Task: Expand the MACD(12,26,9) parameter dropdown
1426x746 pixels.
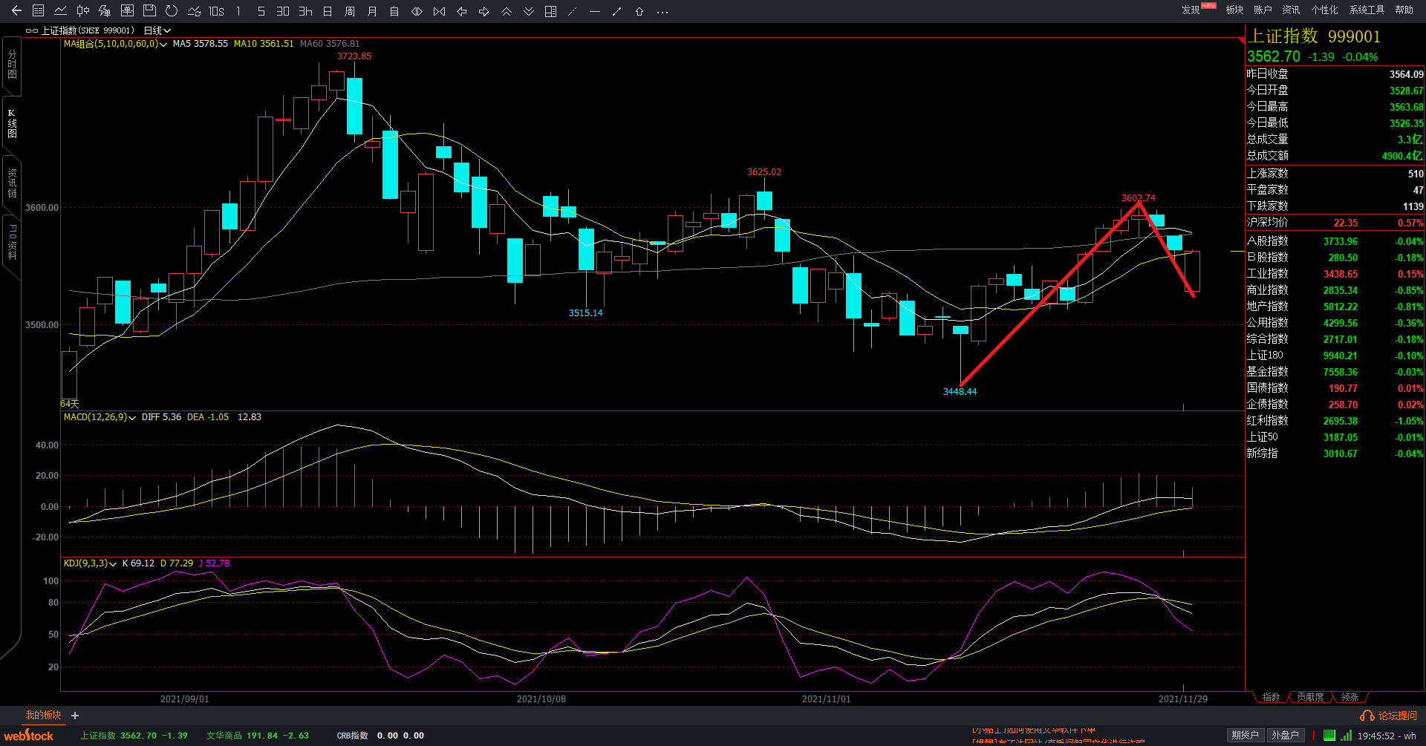Action: 132,418
